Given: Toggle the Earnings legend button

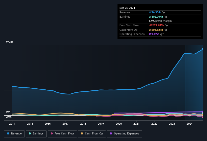Looking at the screenshot, I should tap(36, 134).
